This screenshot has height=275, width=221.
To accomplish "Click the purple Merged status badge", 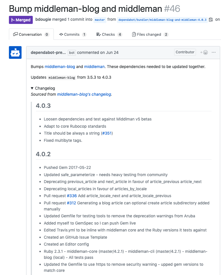I will (x=21, y=20).
